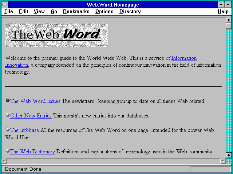233x174 pixels.
Task: Click the bullet icon beside The Web Dictionary
Action: click(x=8, y=151)
